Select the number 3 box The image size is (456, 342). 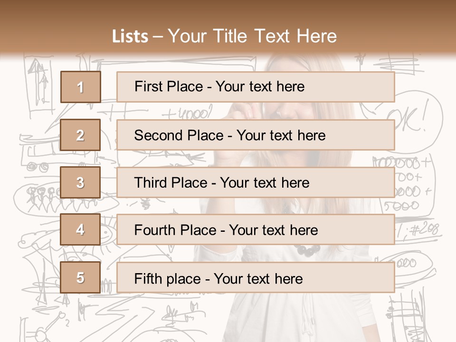(x=81, y=182)
